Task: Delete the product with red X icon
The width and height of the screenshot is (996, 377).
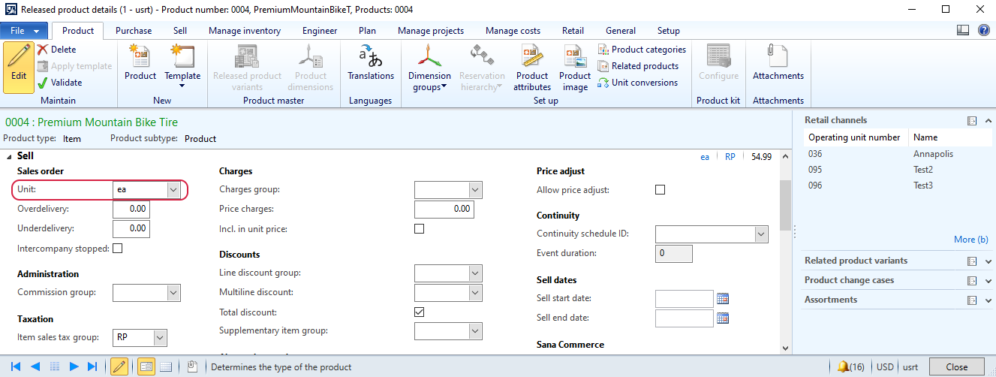Action: click(x=56, y=50)
